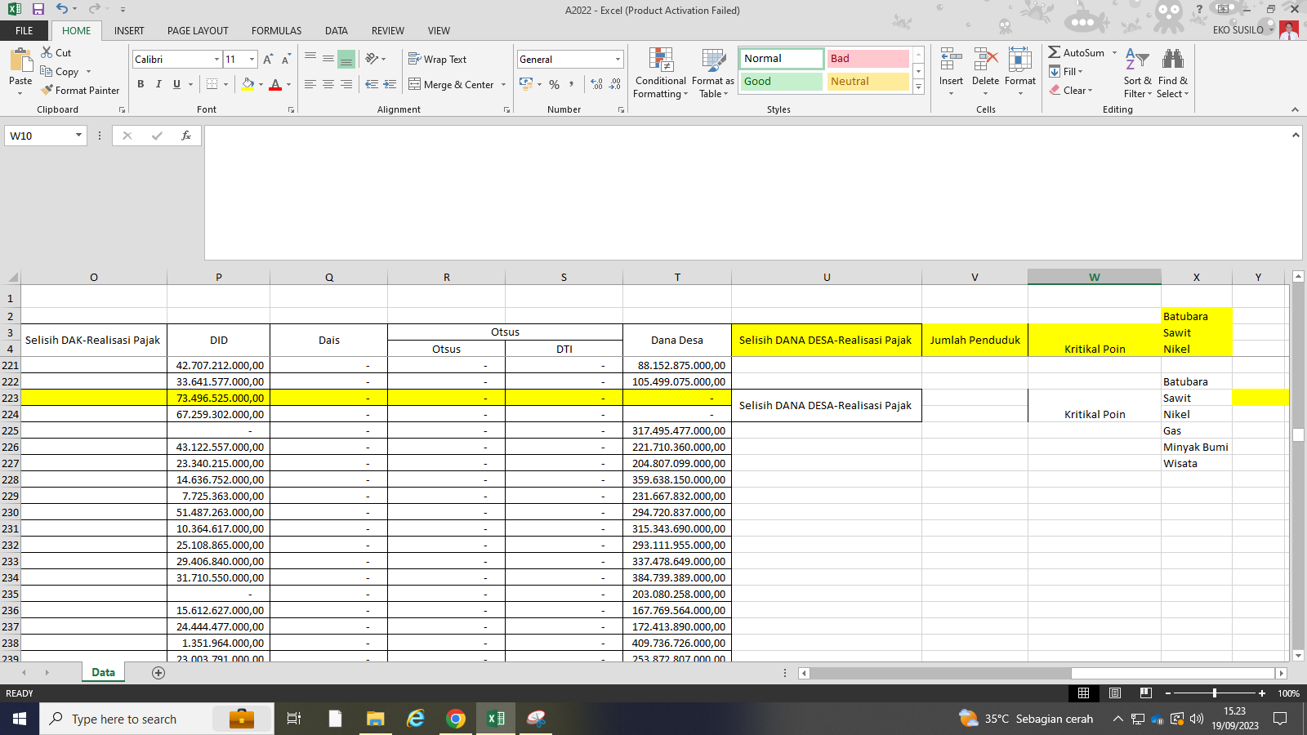Screen dimensions: 1307x735
Task: Open Conditional Formatting menu
Action: 661,73
